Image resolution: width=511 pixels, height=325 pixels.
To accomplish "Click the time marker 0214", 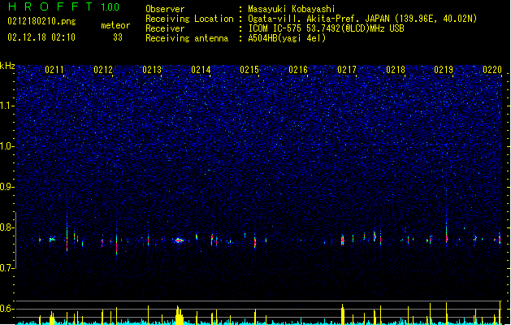I will (201, 70).
